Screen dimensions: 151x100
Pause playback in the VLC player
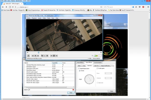pyautogui.click(x=28, y=56)
